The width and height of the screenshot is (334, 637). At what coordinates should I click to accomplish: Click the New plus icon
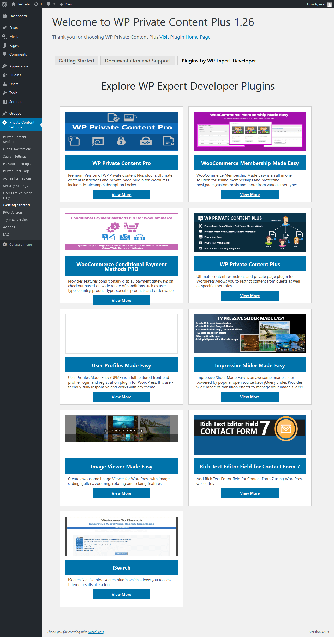tap(61, 4)
